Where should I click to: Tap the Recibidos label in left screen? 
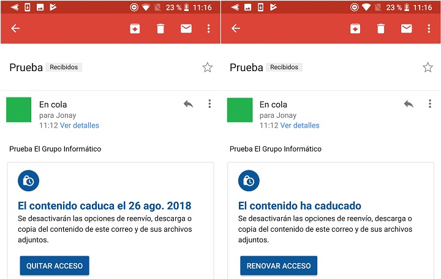click(x=64, y=67)
